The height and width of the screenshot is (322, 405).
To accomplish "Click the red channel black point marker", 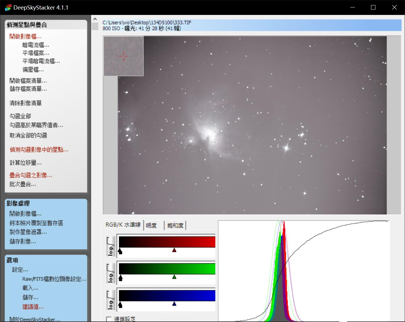I will point(120,251).
